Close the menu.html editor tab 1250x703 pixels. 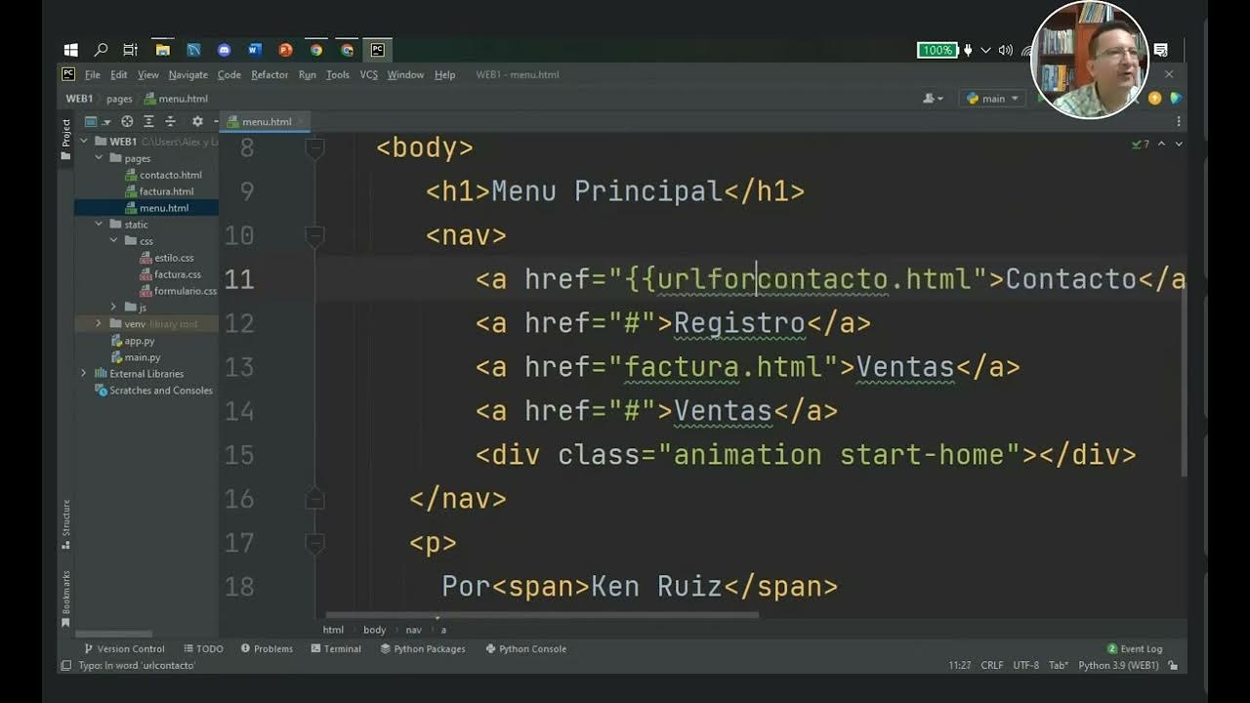(301, 122)
